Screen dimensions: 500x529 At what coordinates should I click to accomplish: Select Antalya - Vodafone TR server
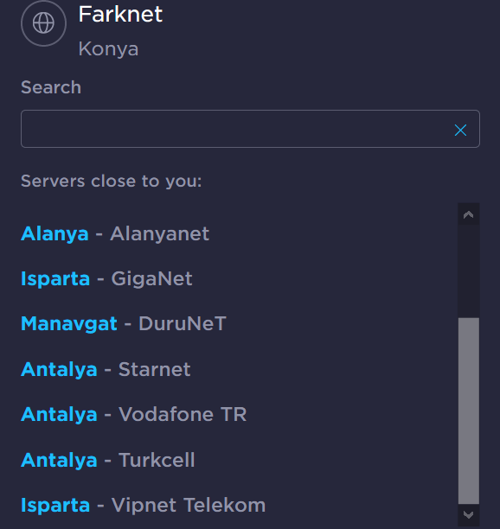[x=134, y=414]
